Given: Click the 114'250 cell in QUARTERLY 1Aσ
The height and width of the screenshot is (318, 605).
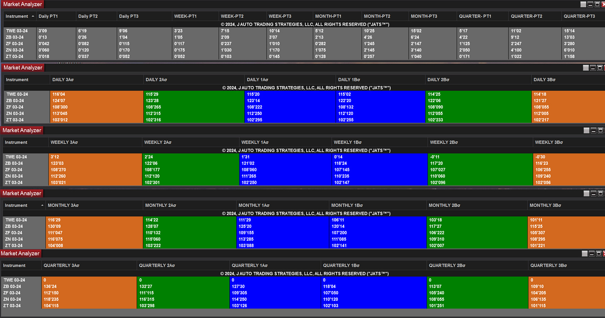Looking at the screenshot, I should [275, 299].
